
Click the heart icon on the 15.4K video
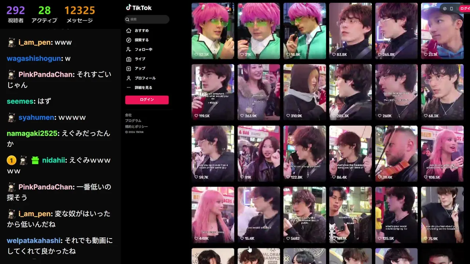[242, 238]
